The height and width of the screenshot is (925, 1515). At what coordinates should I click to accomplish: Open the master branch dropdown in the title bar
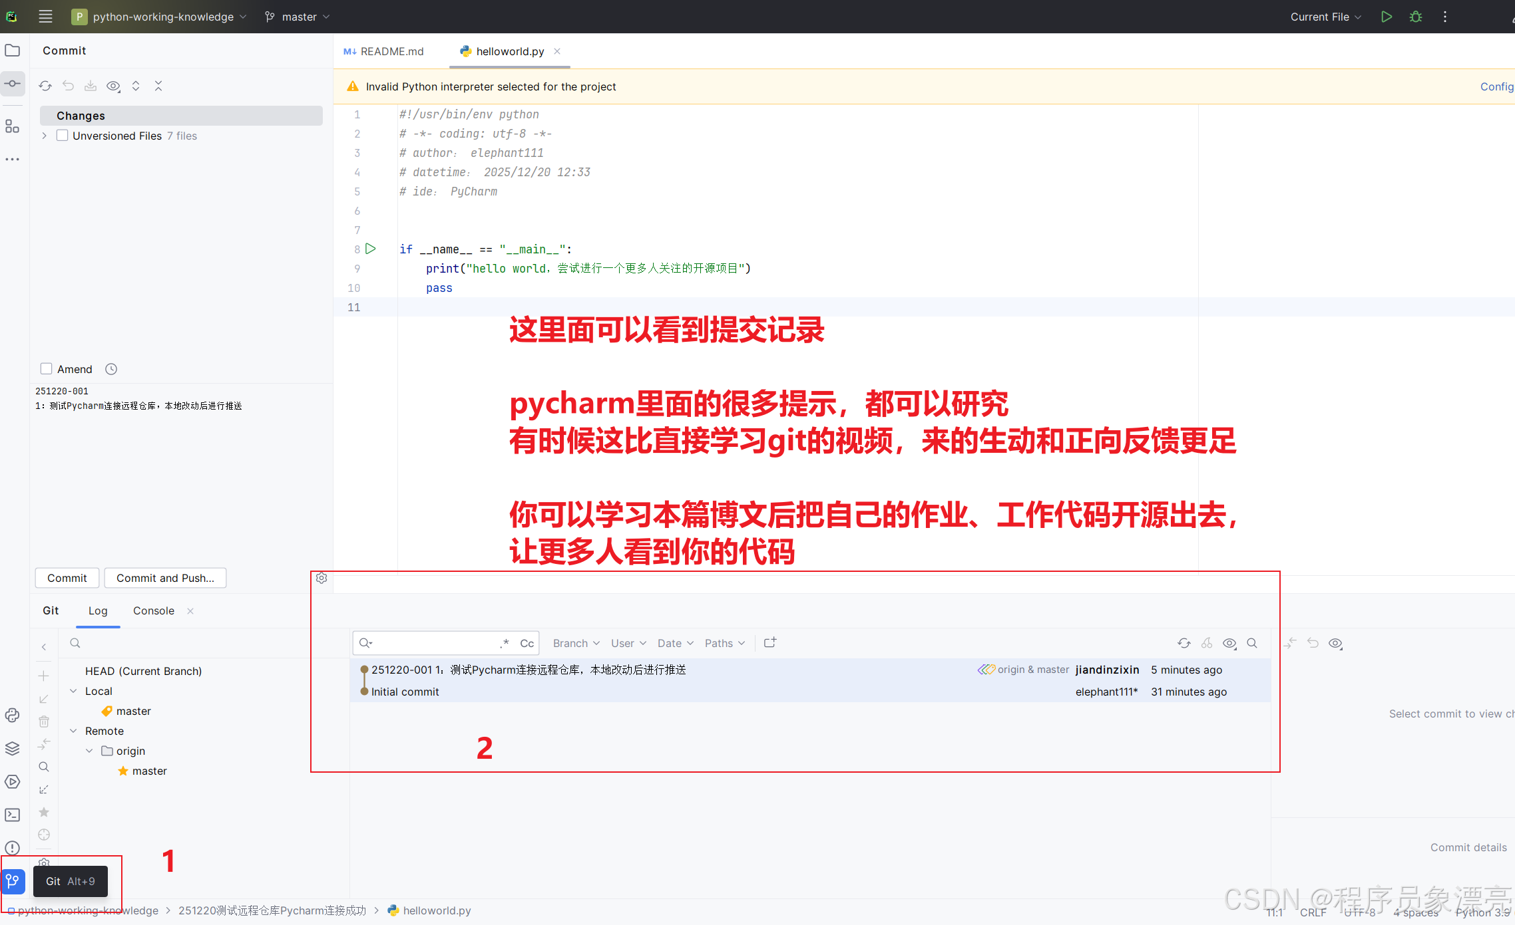[x=298, y=17]
